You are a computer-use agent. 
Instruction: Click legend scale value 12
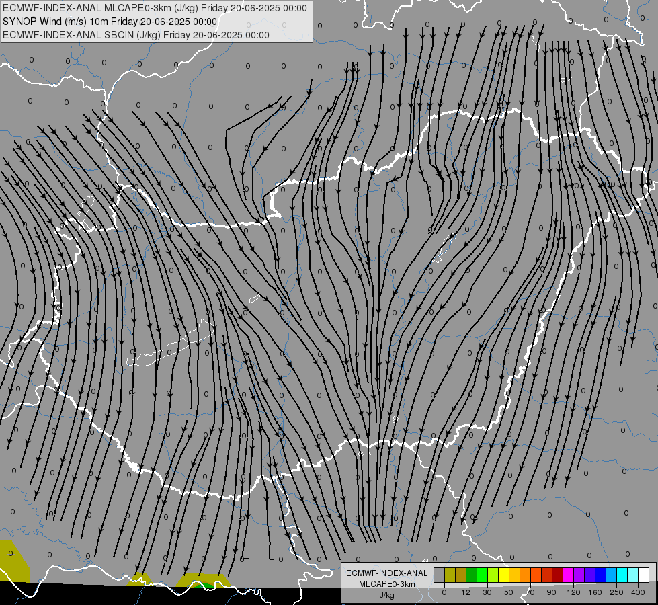tap(465, 592)
